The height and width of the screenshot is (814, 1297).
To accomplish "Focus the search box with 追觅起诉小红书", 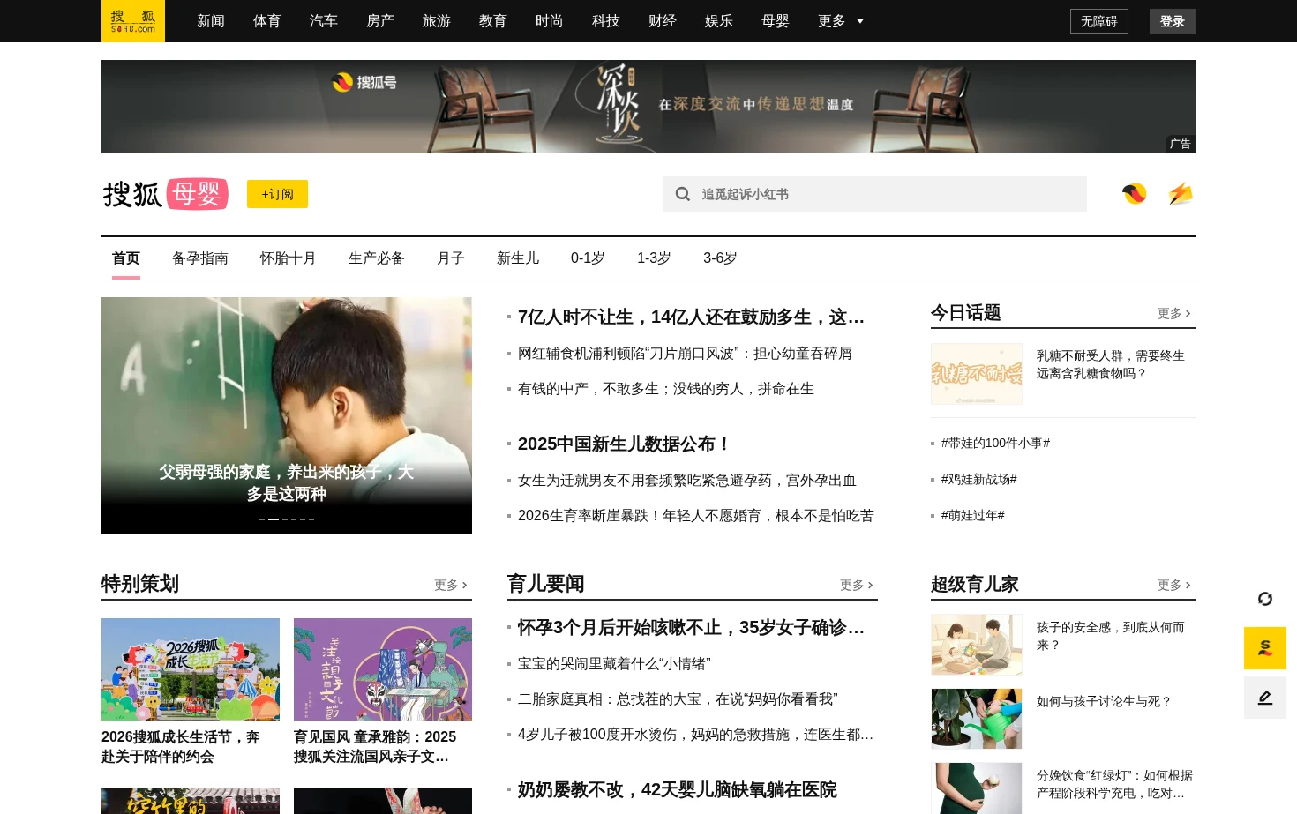I will [875, 194].
